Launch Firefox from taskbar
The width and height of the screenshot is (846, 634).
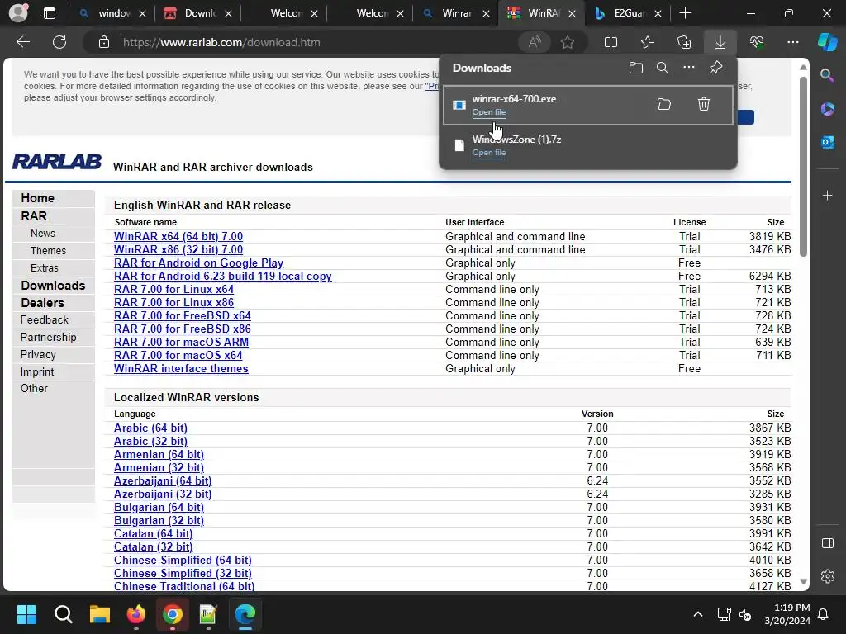tap(136, 614)
